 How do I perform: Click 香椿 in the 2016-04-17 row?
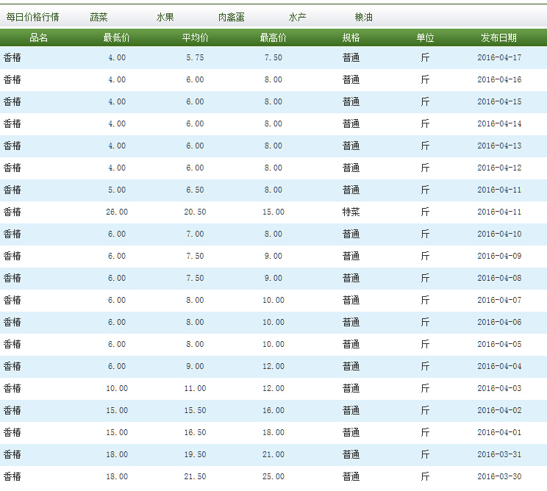[x=12, y=57]
